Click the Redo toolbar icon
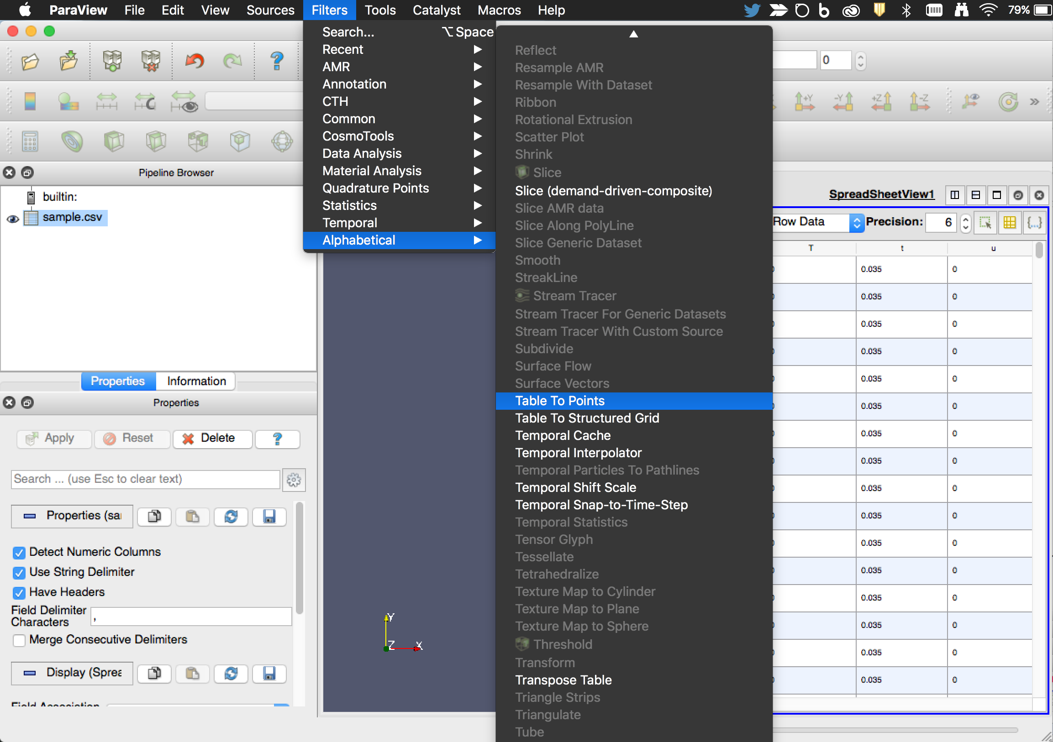 (232, 60)
